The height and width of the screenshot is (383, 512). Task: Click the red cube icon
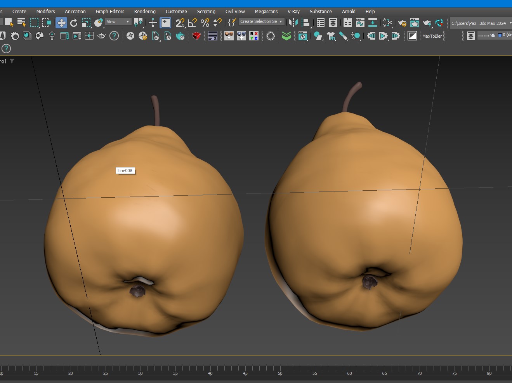point(196,36)
